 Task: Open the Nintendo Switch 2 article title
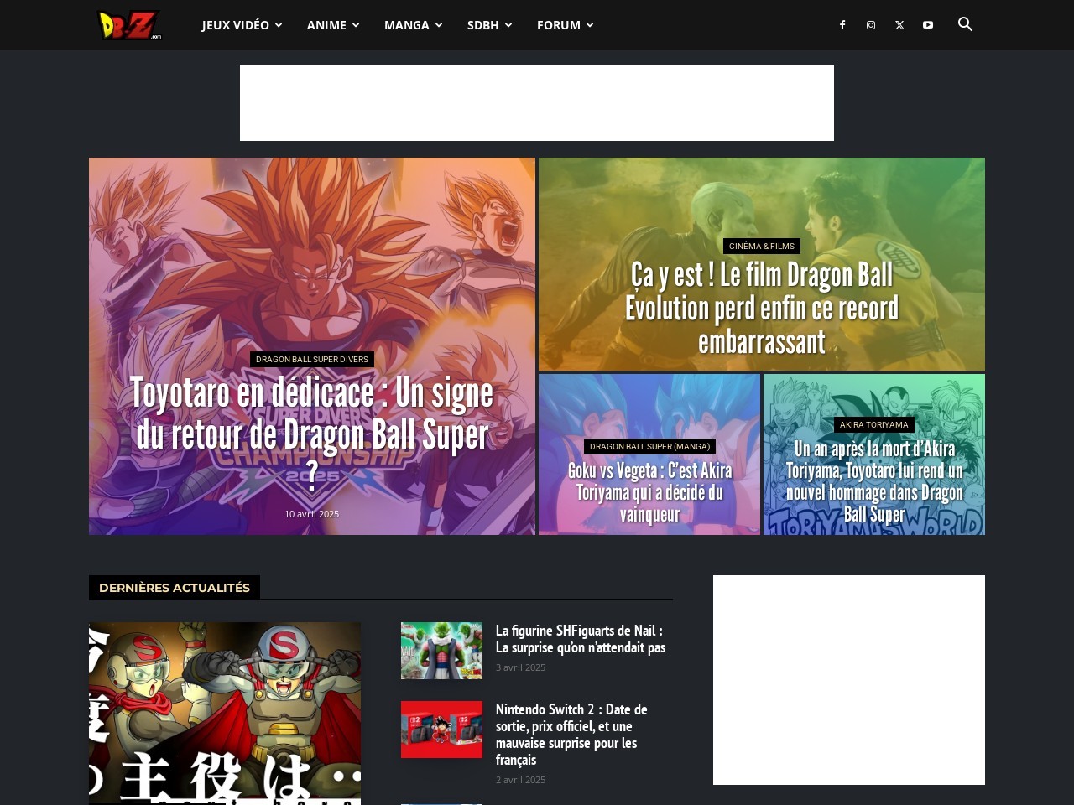(572, 735)
